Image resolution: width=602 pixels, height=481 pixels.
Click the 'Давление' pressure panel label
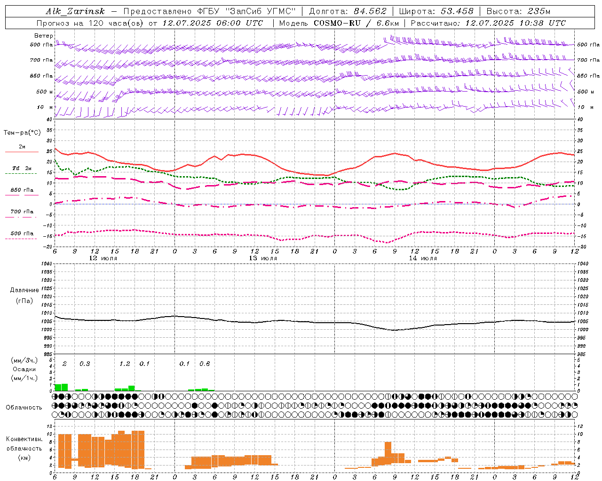[24, 290]
